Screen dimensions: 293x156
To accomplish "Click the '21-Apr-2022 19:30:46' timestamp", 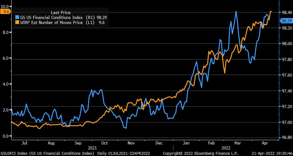I will 272,154.
